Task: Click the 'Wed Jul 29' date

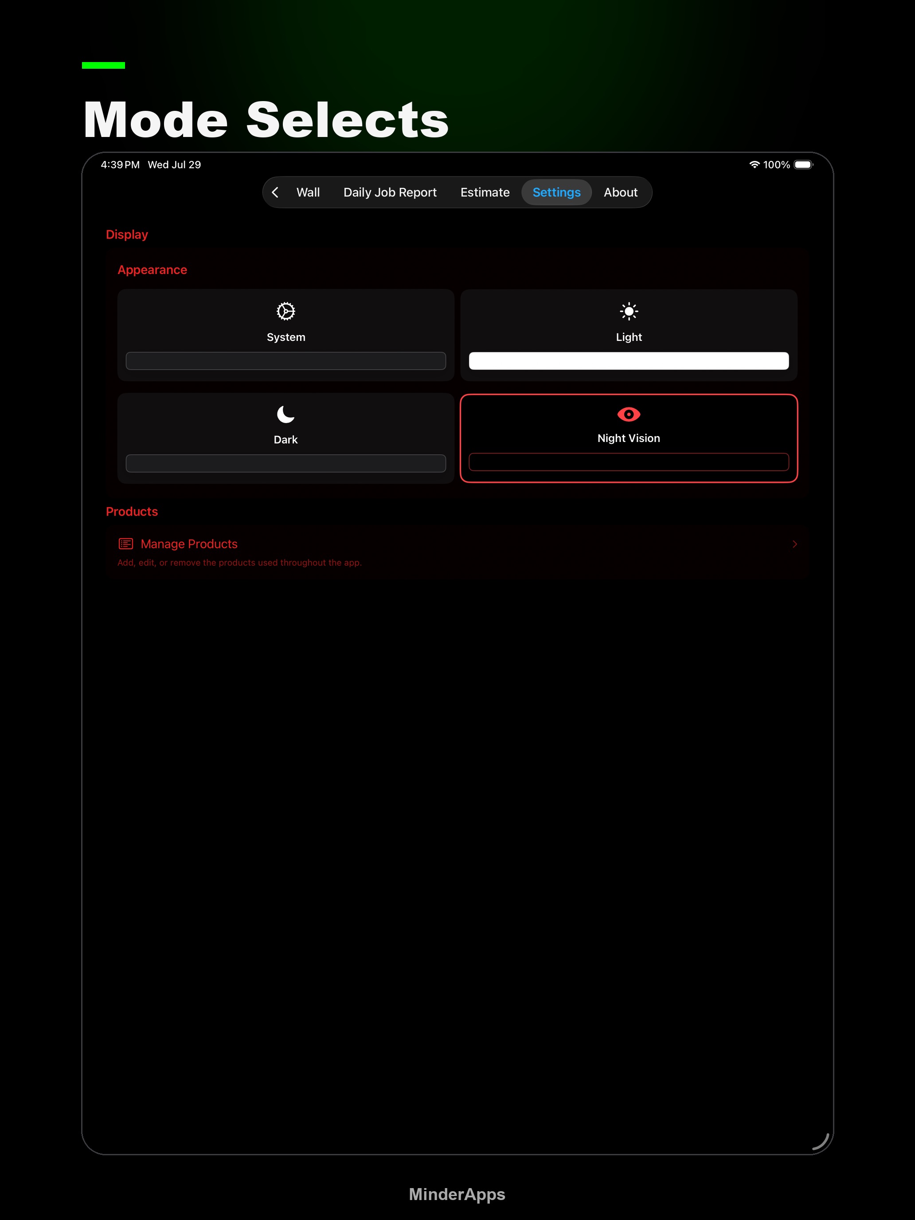Action: point(174,165)
